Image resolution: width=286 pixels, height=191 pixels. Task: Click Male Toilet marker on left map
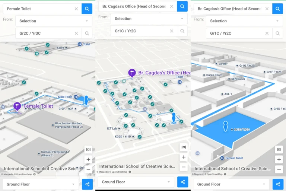coord(76,97)
